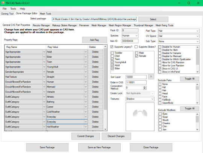
Task: Open the Recolor Manager tab
Action: click(41, 25)
